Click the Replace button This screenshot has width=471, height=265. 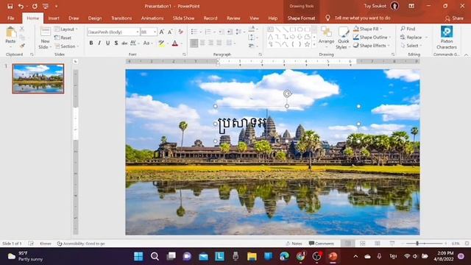[x=411, y=38]
